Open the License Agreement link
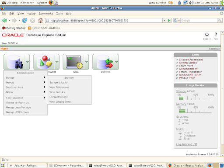The width and height of the screenshot is (224, 168). pos(191,59)
